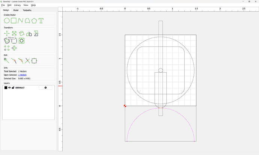Select the Circle creation tool
The height and width of the screenshot is (155, 259).
[x=7, y=21]
